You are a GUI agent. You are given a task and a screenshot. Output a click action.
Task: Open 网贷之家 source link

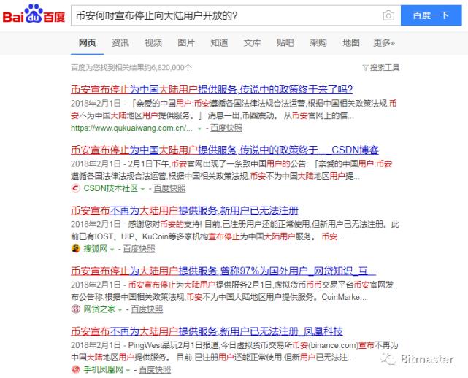click(x=99, y=309)
